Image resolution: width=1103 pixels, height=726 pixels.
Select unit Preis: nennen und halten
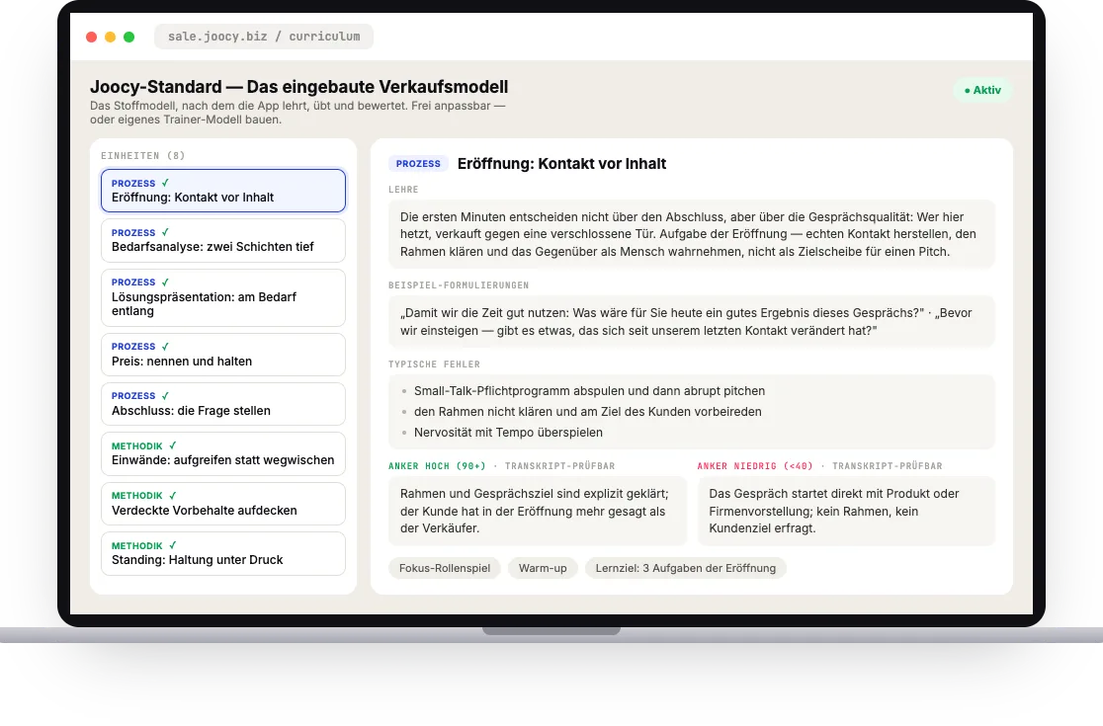223,355
